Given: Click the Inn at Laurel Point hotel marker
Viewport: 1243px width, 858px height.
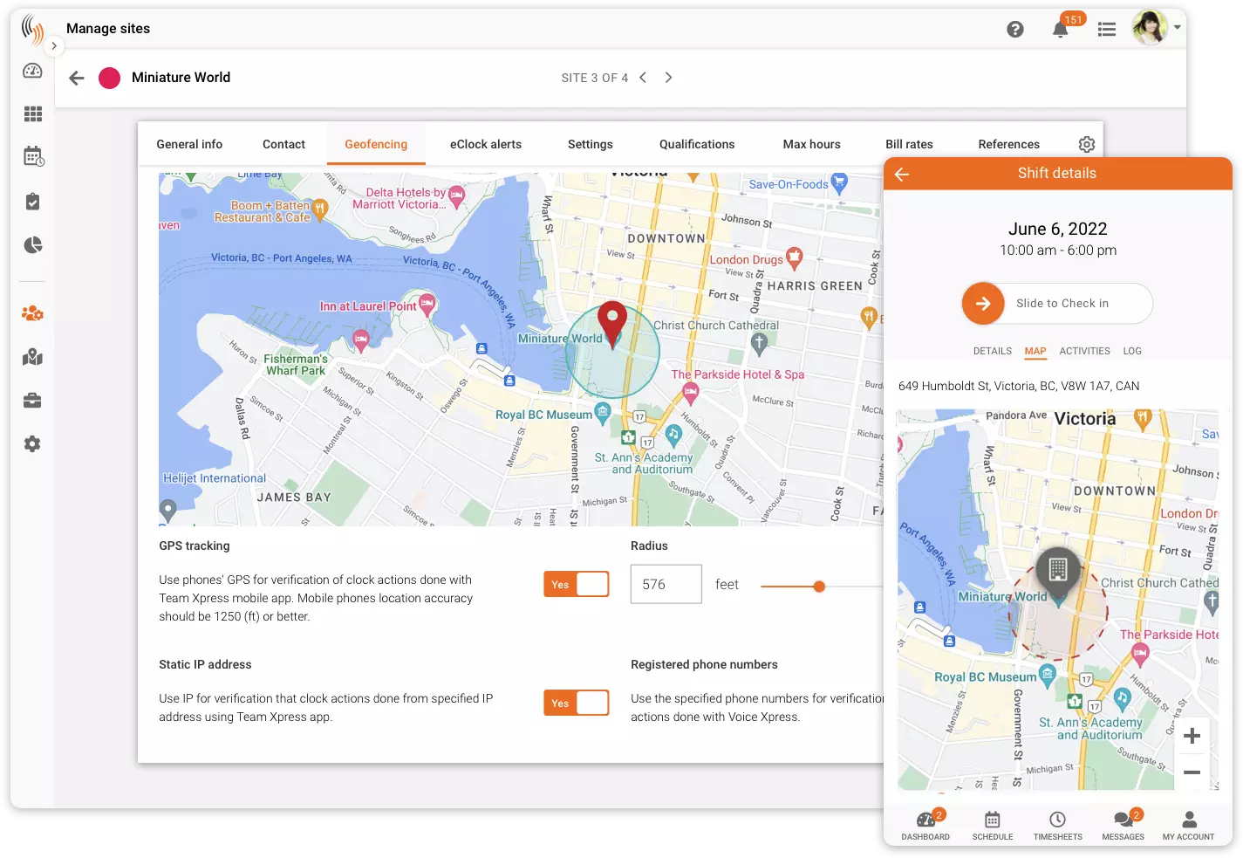Looking at the screenshot, I should [x=427, y=304].
